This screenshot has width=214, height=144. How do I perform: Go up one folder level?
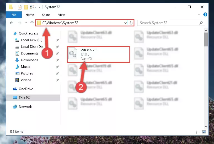click(x=32, y=23)
